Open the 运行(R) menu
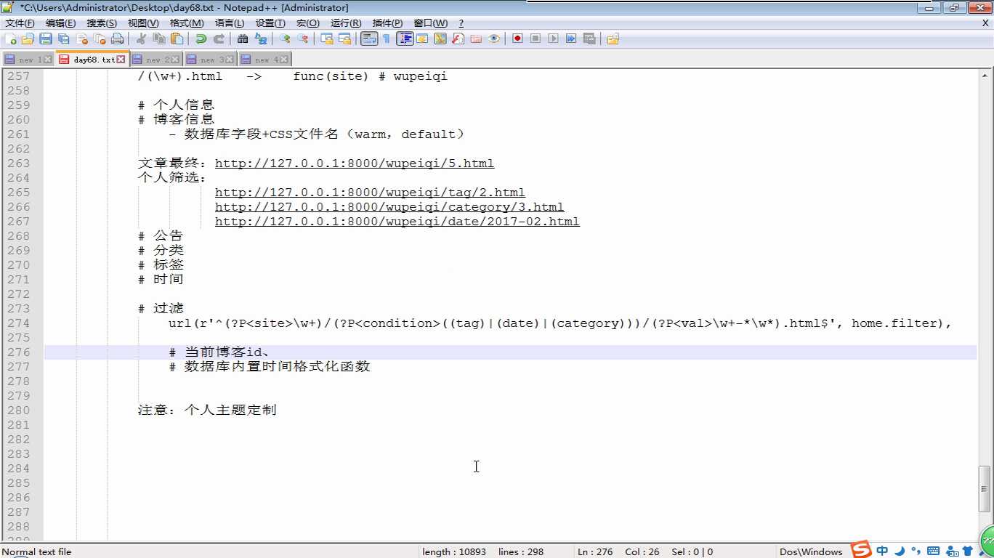 coord(346,23)
